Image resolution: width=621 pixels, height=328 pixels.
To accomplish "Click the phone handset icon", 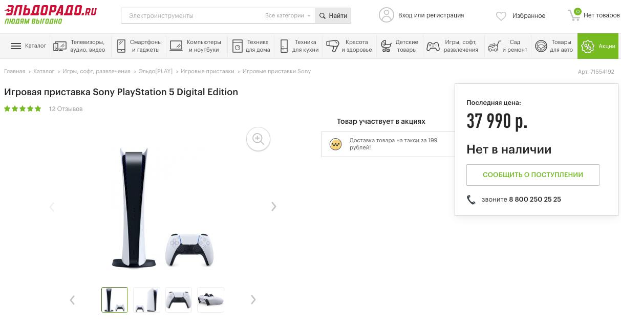I will click(471, 200).
